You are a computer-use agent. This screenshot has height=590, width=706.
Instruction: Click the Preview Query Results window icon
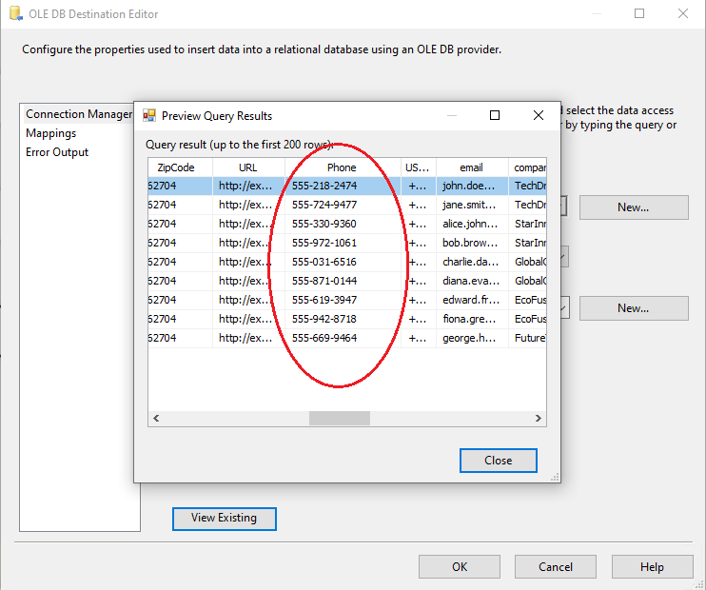point(149,116)
